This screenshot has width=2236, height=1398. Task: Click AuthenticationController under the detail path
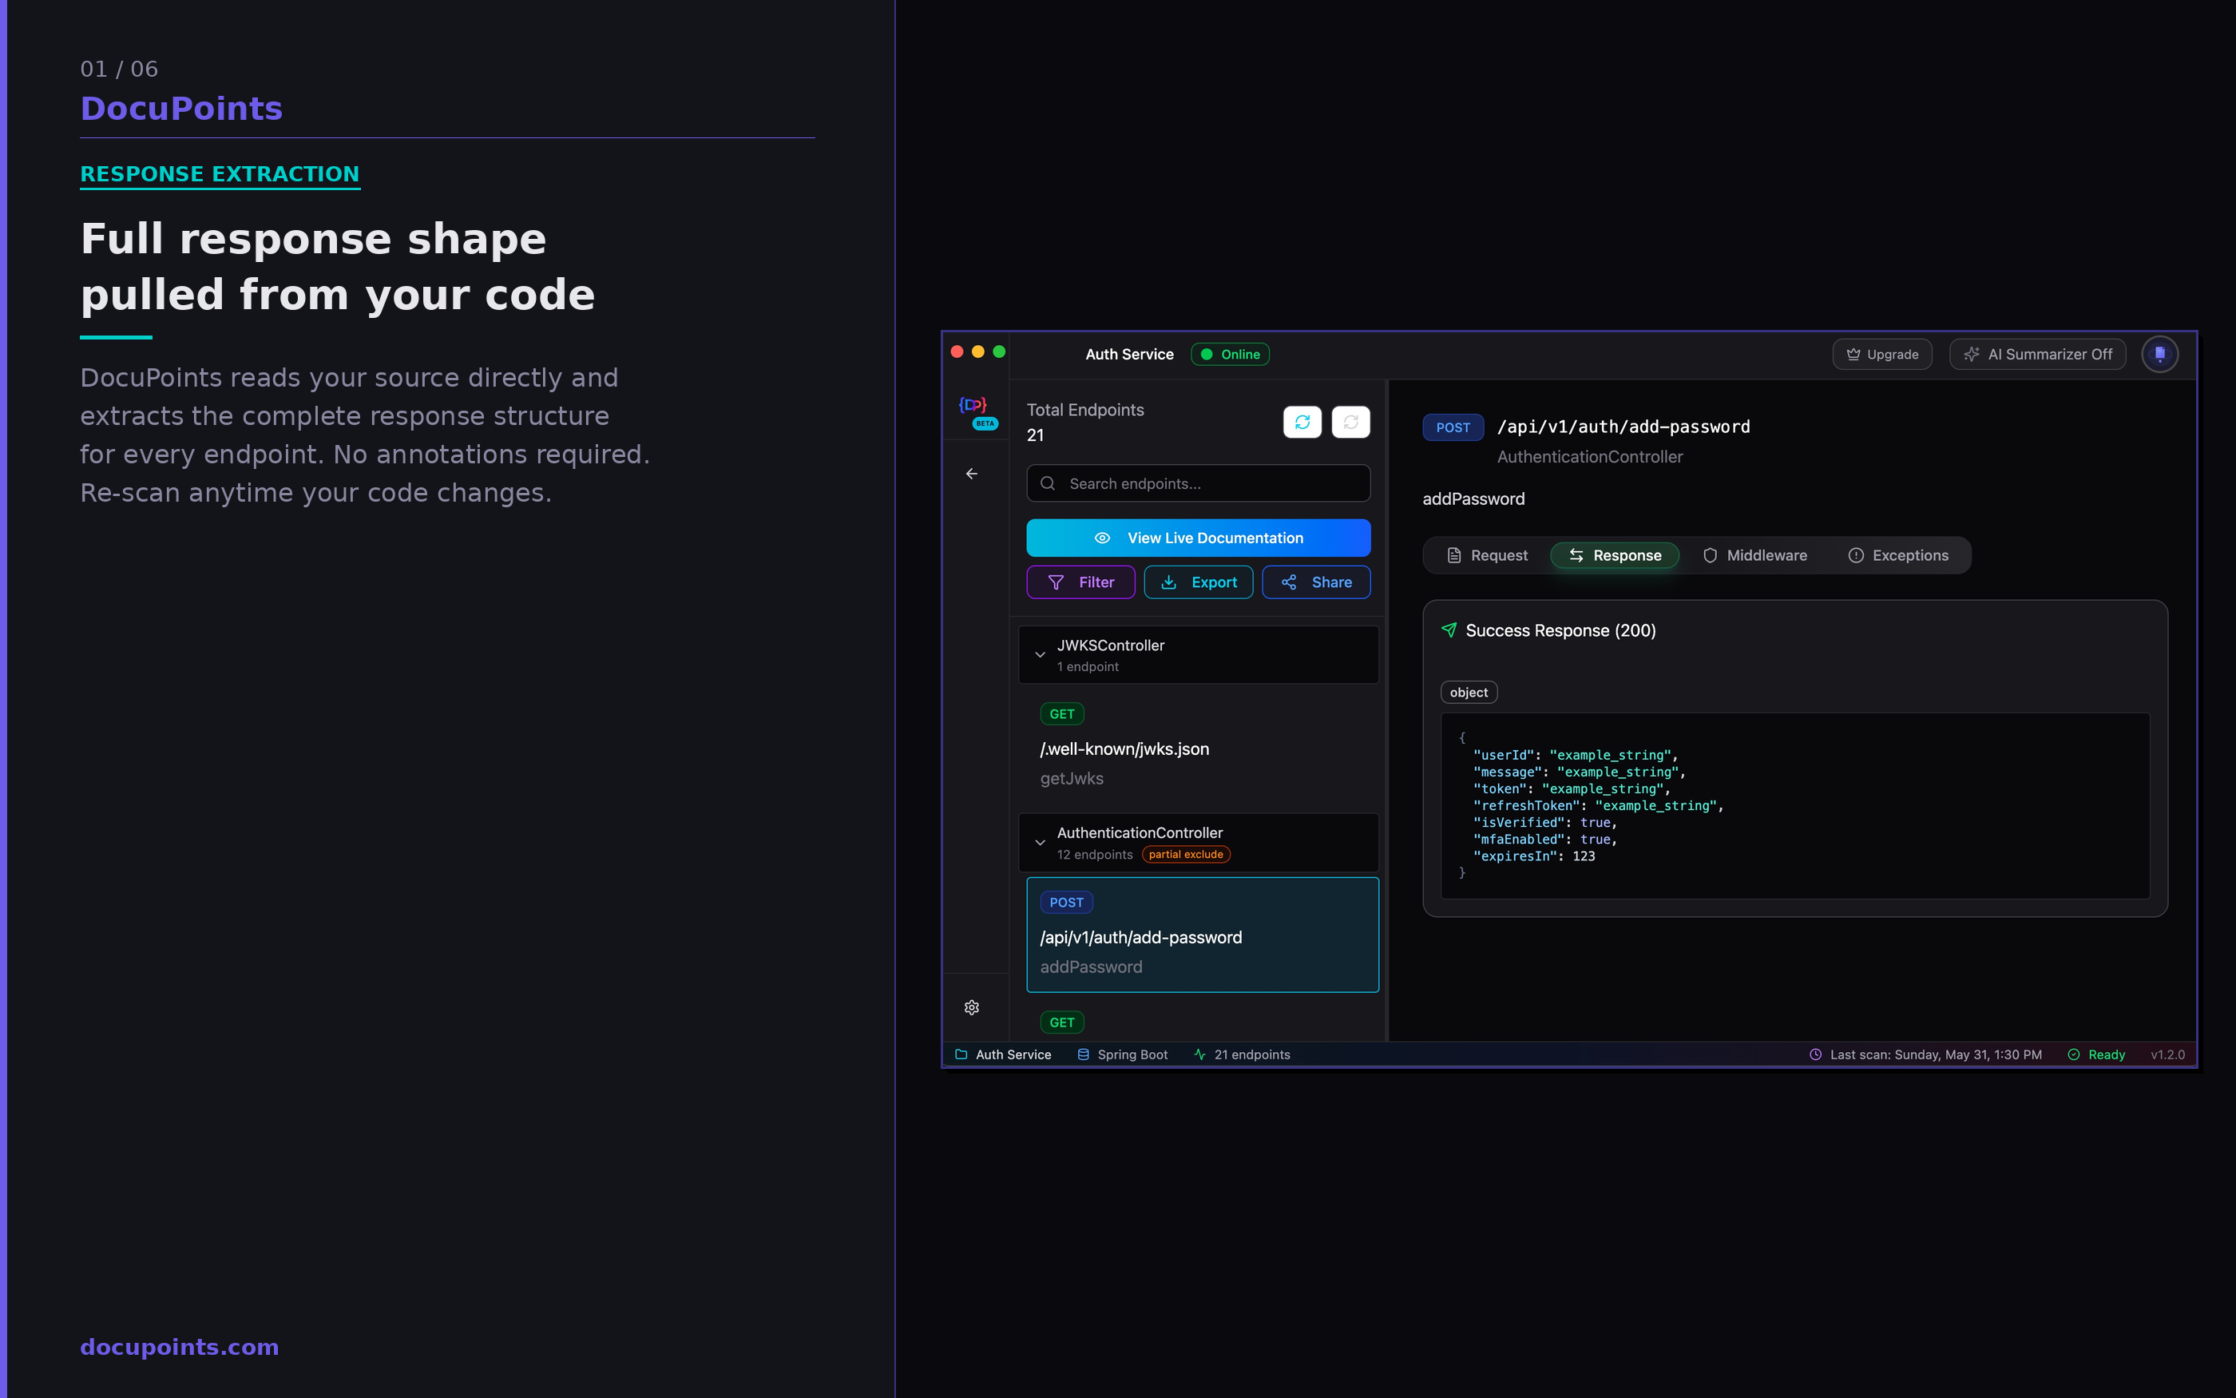click(1589, 457)
